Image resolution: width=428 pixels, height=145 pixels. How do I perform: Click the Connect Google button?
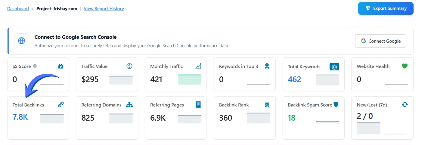click(x=380, y=41)
